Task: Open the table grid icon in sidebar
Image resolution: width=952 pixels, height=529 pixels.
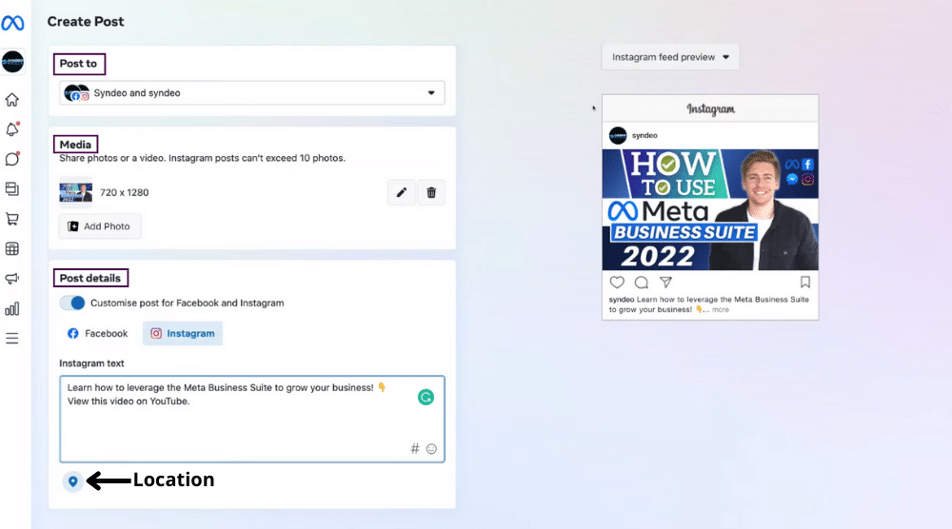Action: 12,248
